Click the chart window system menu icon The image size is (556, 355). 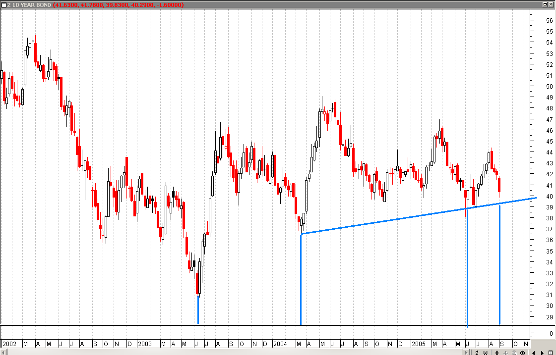tap(3, 4)
